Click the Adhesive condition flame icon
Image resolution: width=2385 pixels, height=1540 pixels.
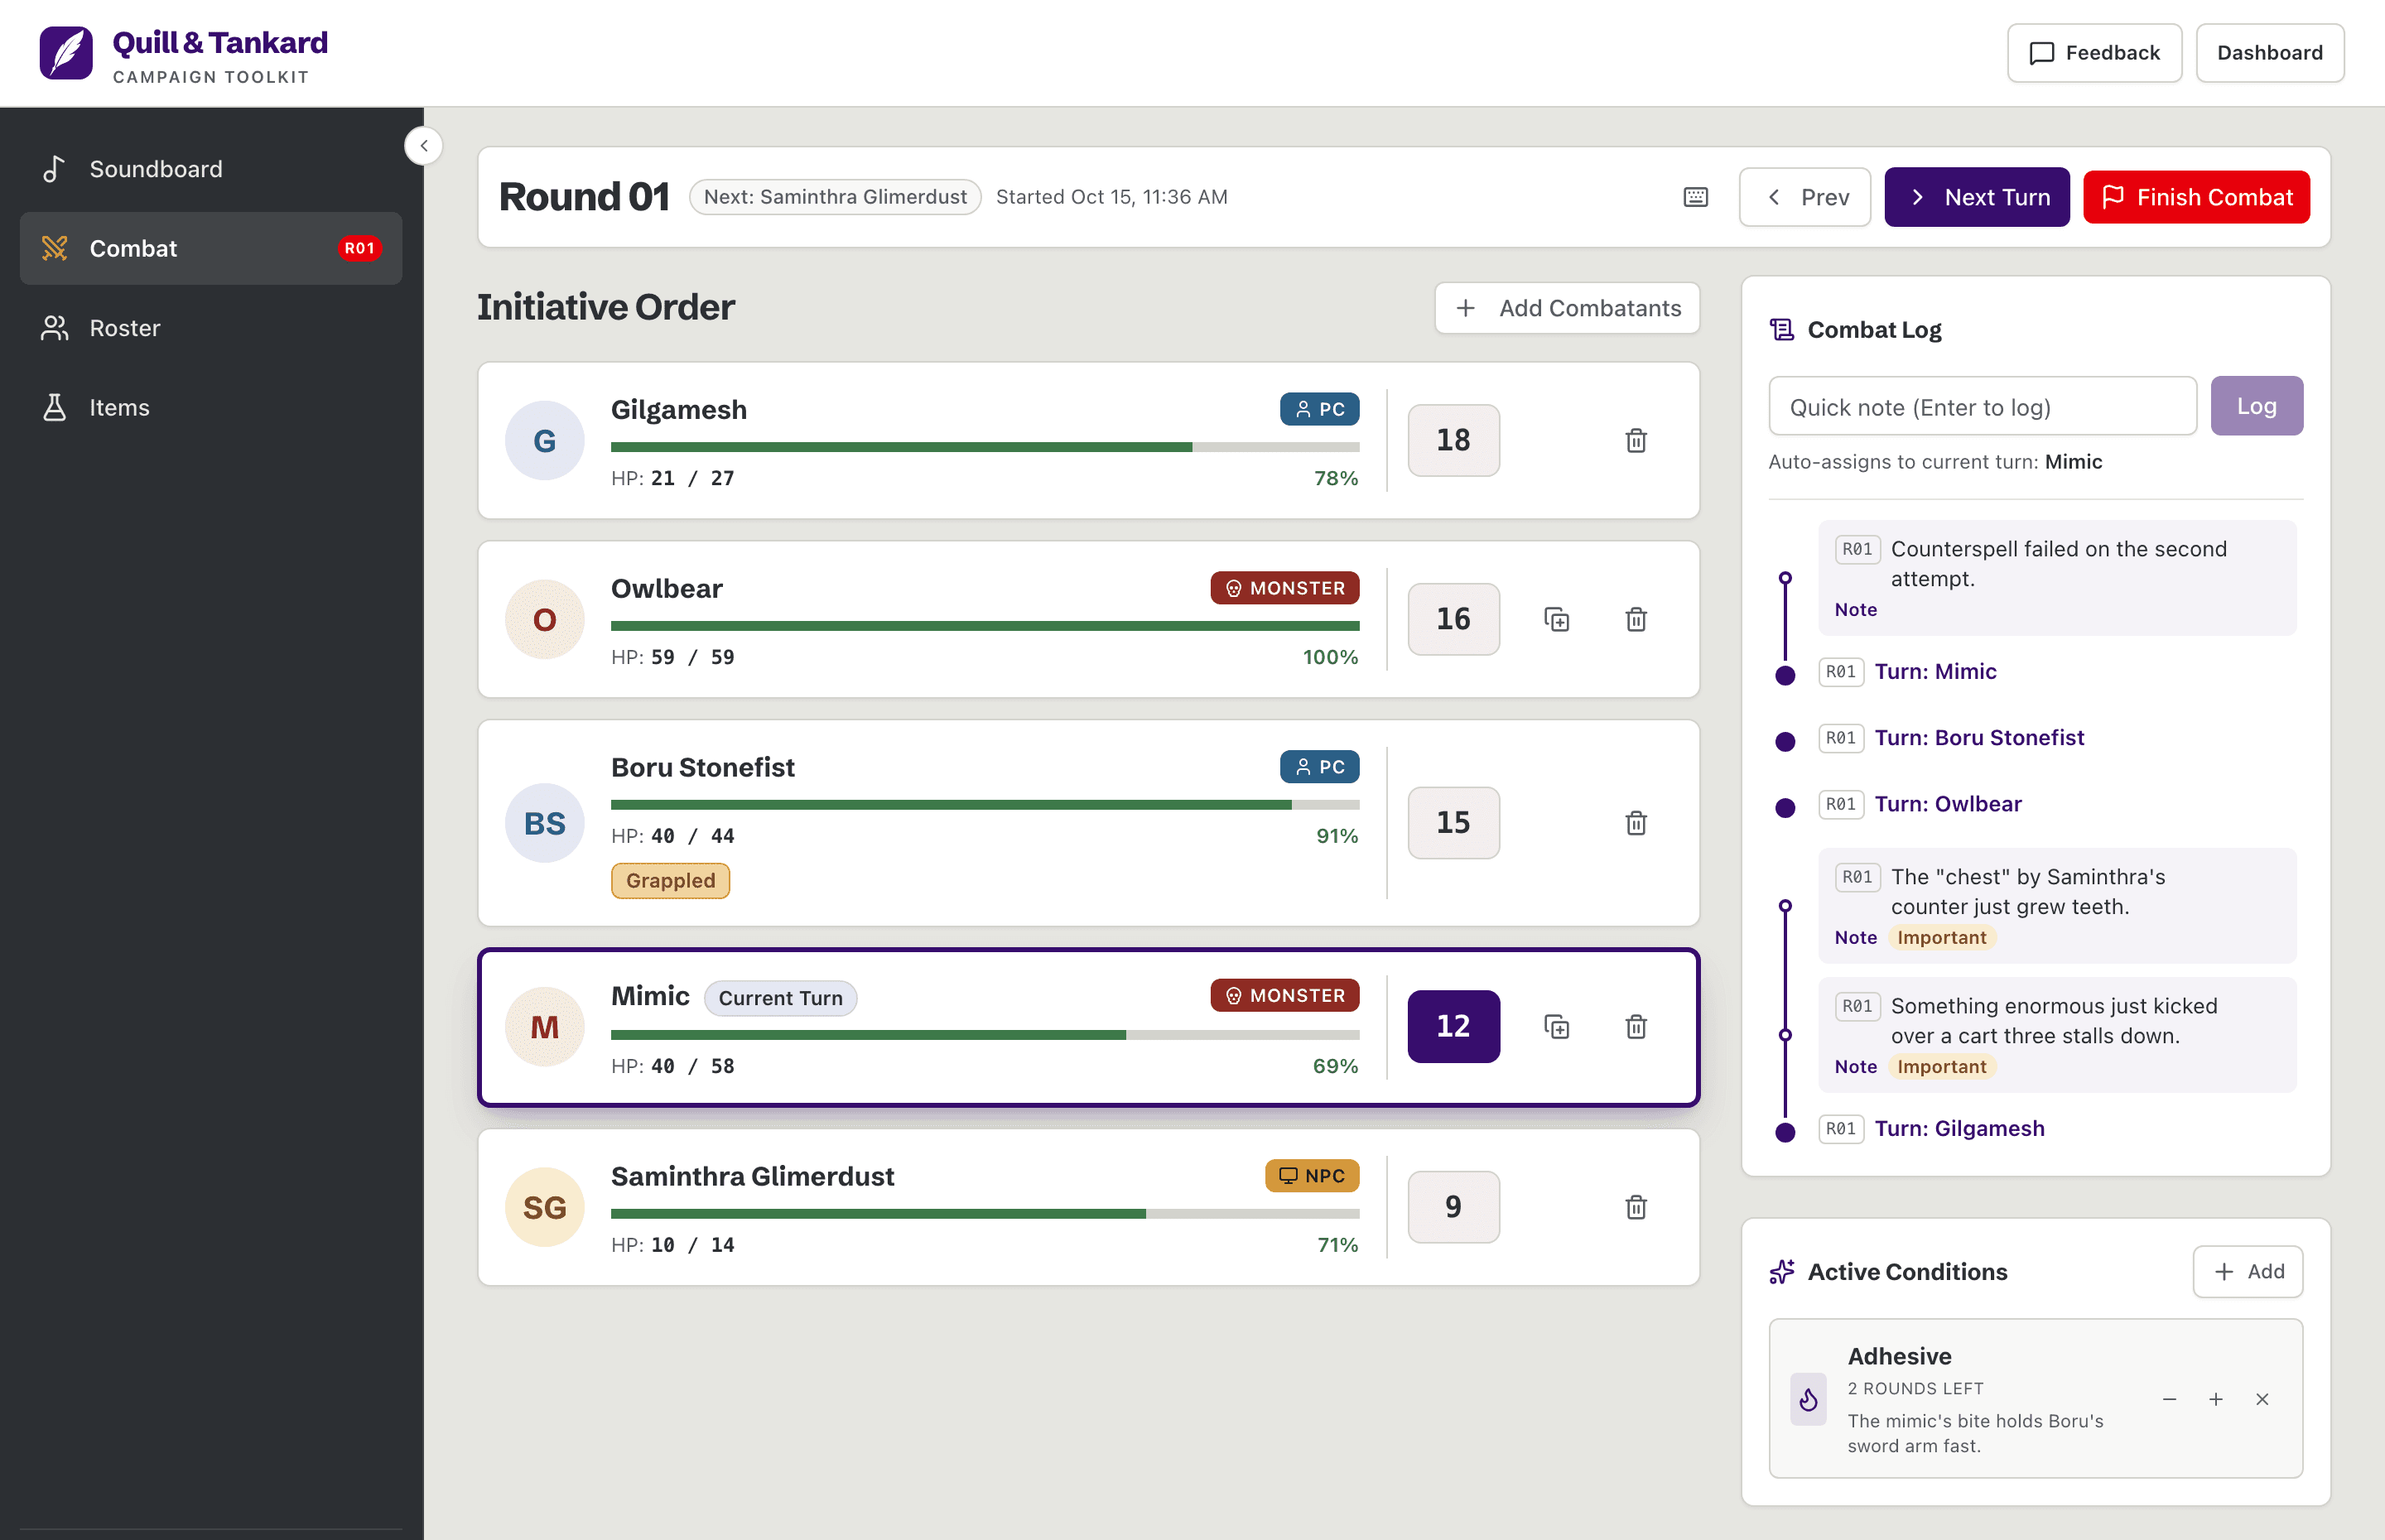click(1808, 1400)
